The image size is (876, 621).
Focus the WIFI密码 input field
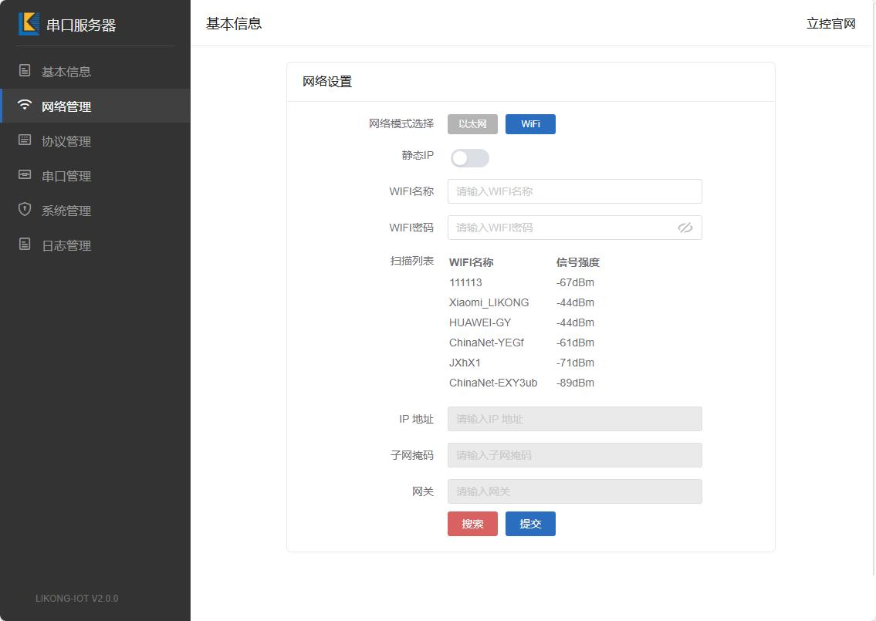[575, 228]
